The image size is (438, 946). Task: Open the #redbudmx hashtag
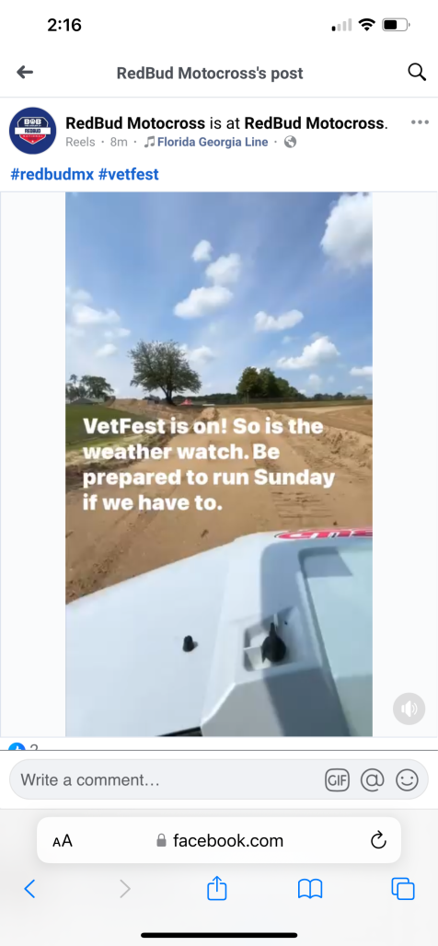pyautogui.click(x=52, y=175)
